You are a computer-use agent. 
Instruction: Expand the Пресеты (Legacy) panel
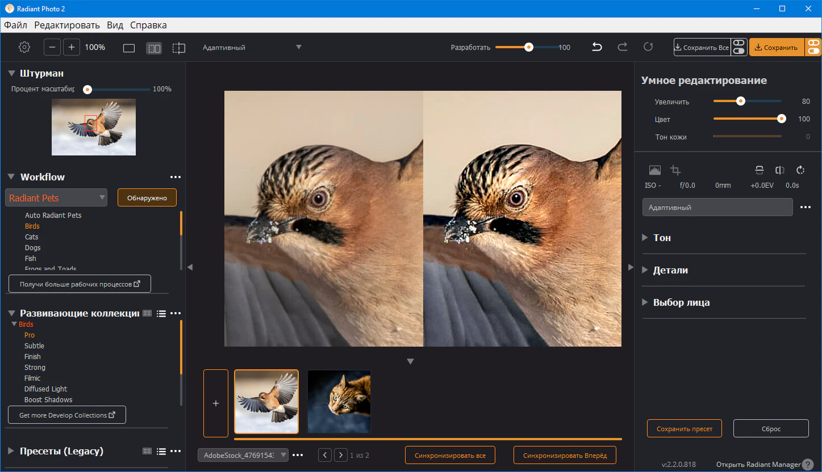click(x=11, y=452)
